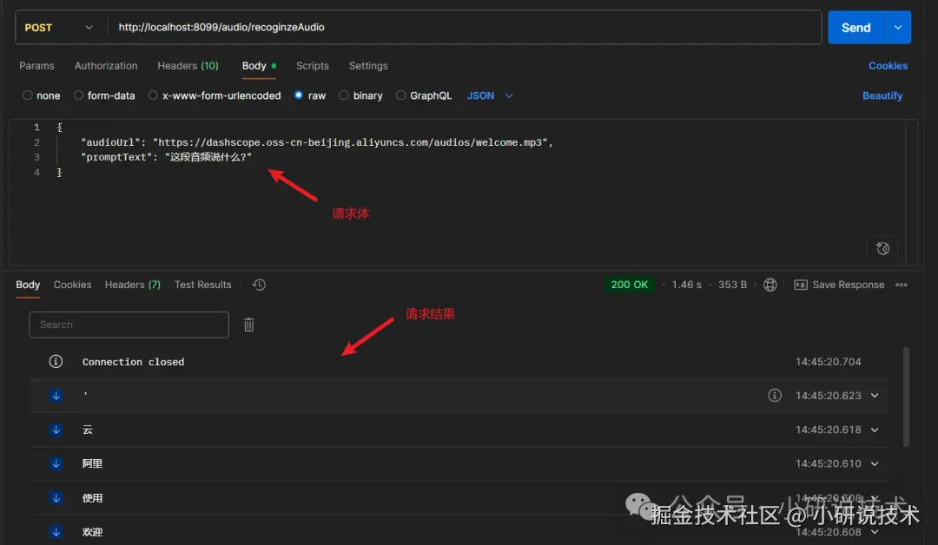
Task: Open the Send options dropdown arrow
Action: tap(898, 28)
